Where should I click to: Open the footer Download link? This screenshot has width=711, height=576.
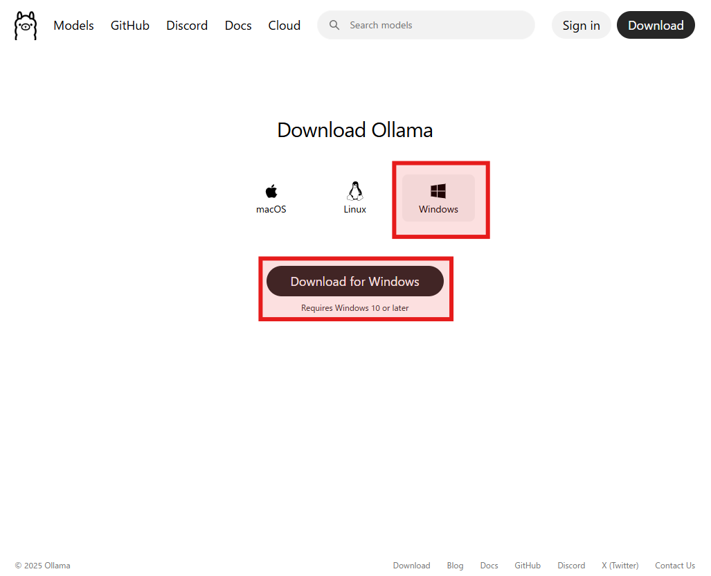(411, 566)
